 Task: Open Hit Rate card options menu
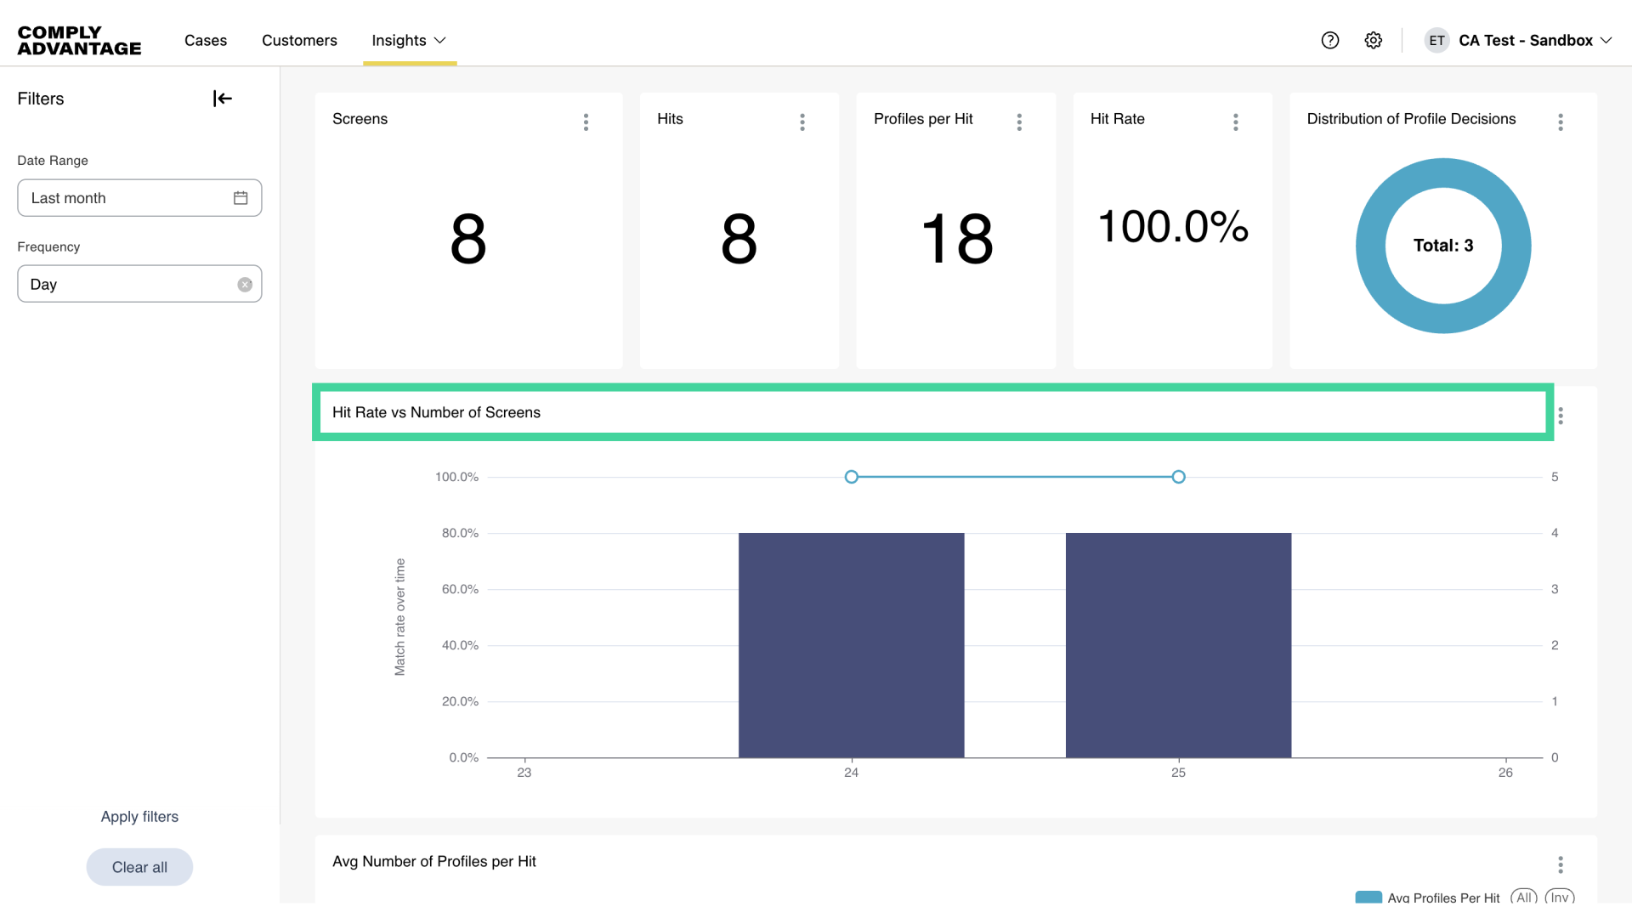[x=1236, y=122]
